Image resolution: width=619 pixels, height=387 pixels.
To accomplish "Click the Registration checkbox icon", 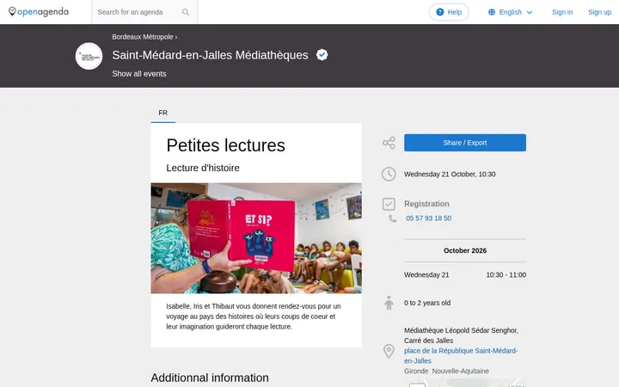I will 389,204.
